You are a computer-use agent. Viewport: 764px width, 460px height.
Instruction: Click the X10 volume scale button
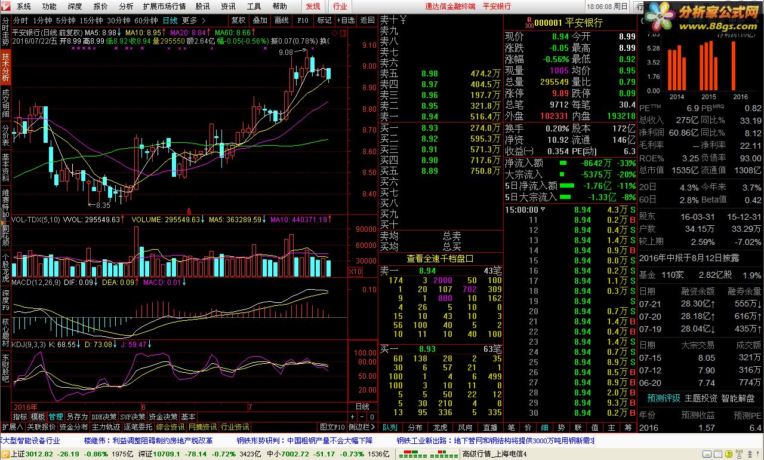tap(355, 272)
